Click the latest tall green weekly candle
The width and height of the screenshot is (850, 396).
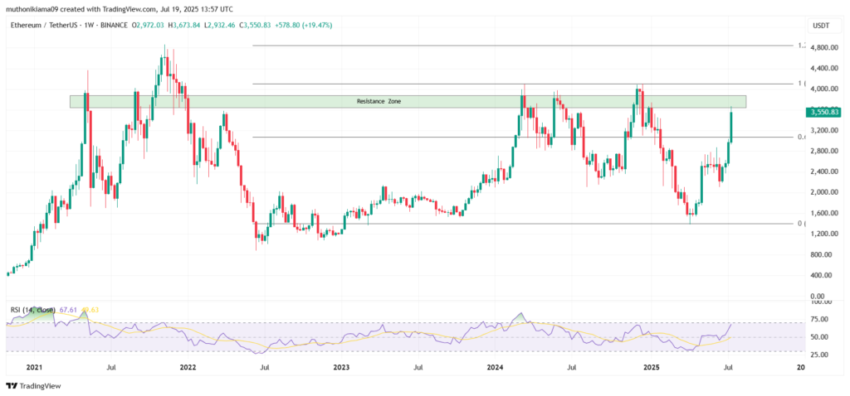pos(731,126)
